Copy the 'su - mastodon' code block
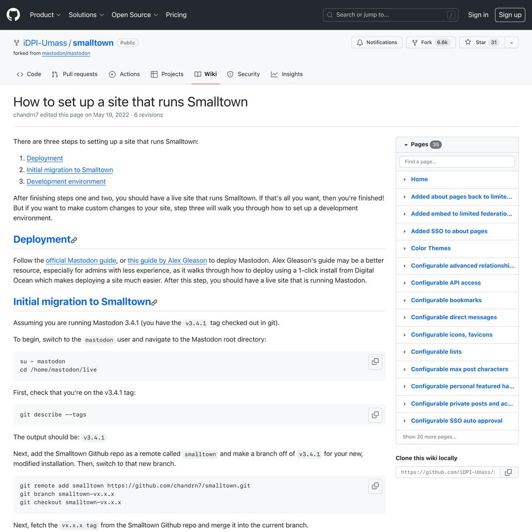The height and width of the screenshot is (532, 532). point(375,362)
